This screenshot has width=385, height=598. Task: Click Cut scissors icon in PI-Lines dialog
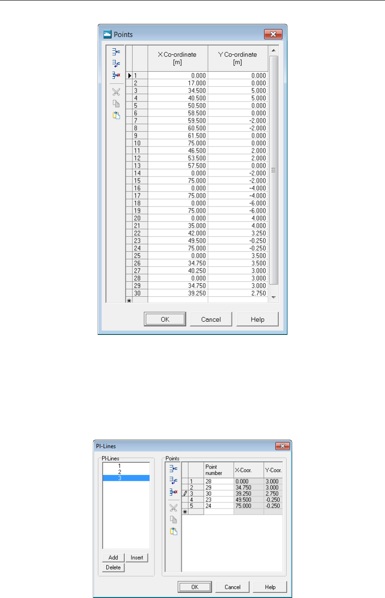click(x=173, y=508)
